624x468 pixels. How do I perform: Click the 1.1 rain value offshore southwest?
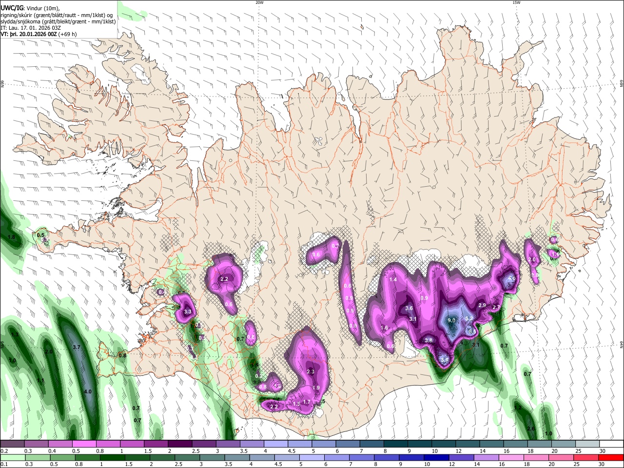[40, 381]
